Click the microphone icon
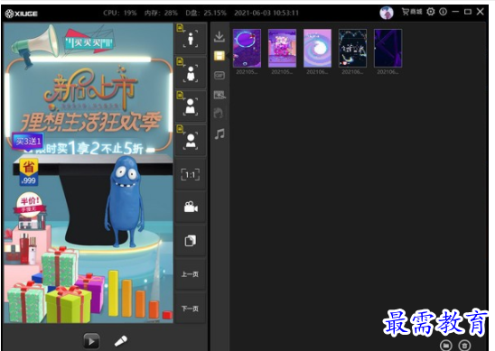This screenshot has width=495, height=351. click(121, 341)
